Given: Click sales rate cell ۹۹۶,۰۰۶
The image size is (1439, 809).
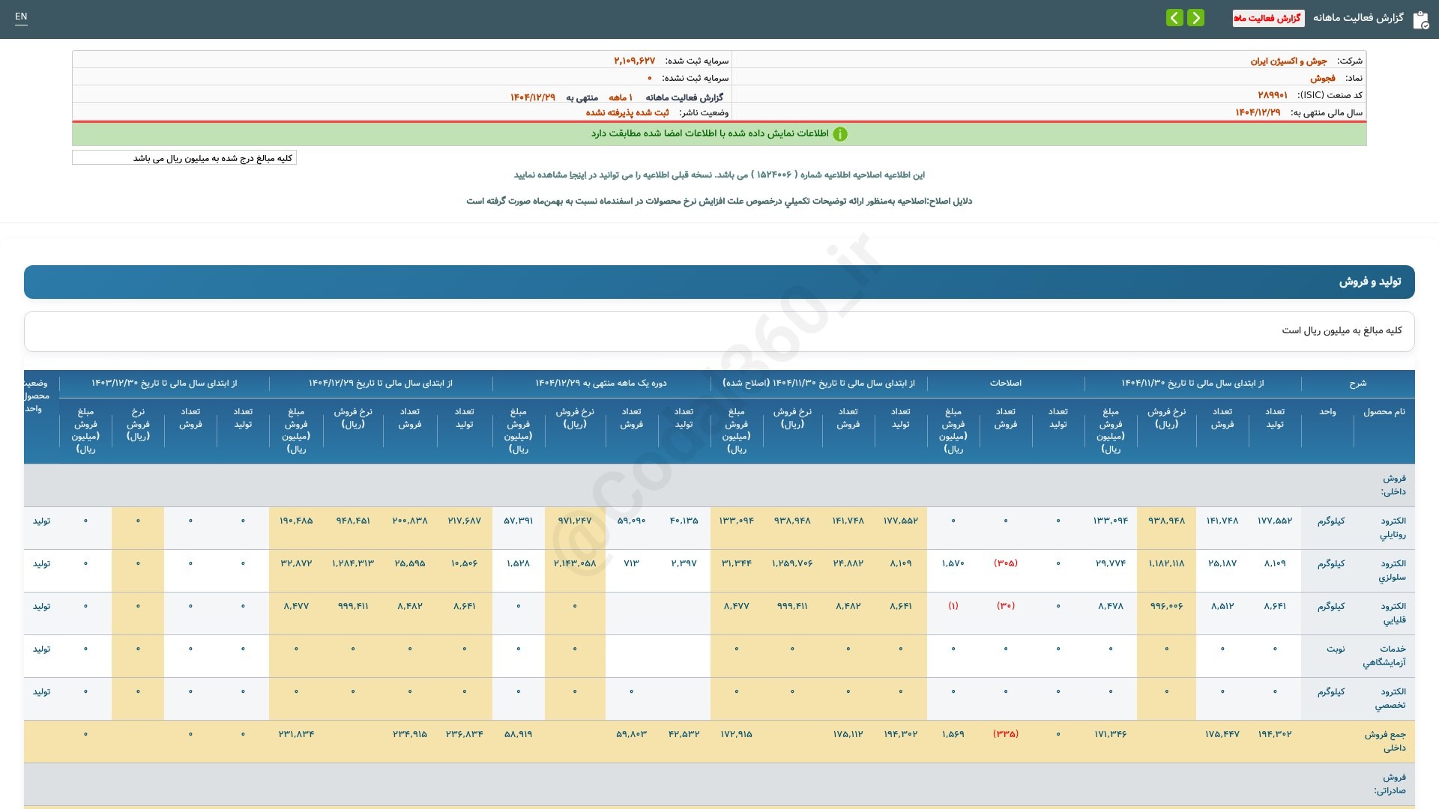Looking at the screenshot, I should point(1167,606).
